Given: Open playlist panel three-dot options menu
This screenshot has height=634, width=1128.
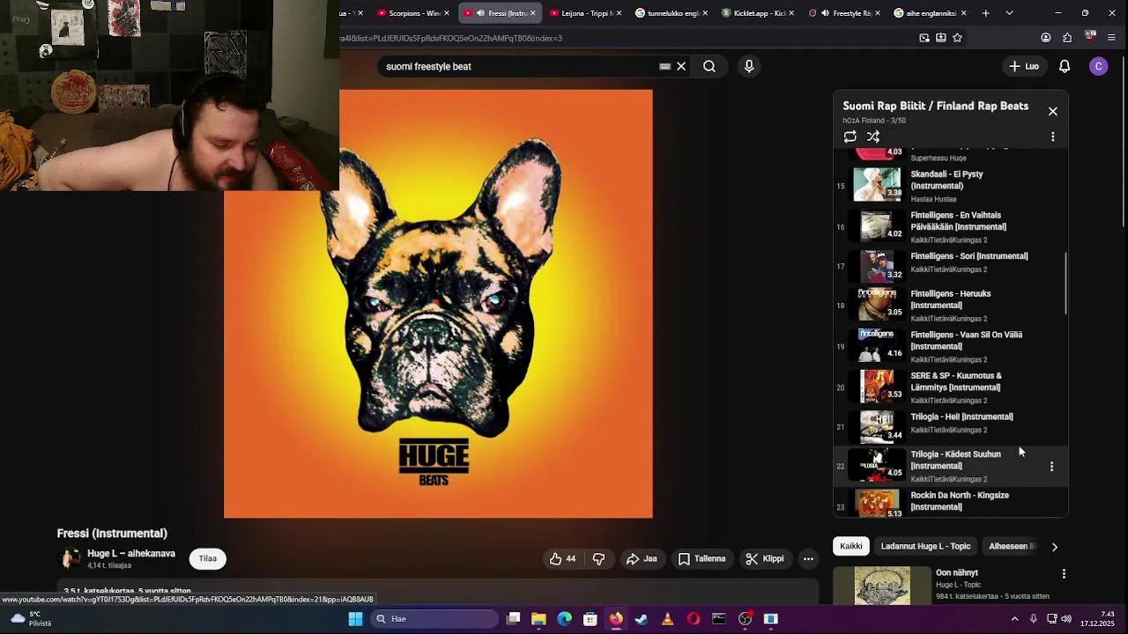Looking at the screenshot, I should [x=1052, y=136].
